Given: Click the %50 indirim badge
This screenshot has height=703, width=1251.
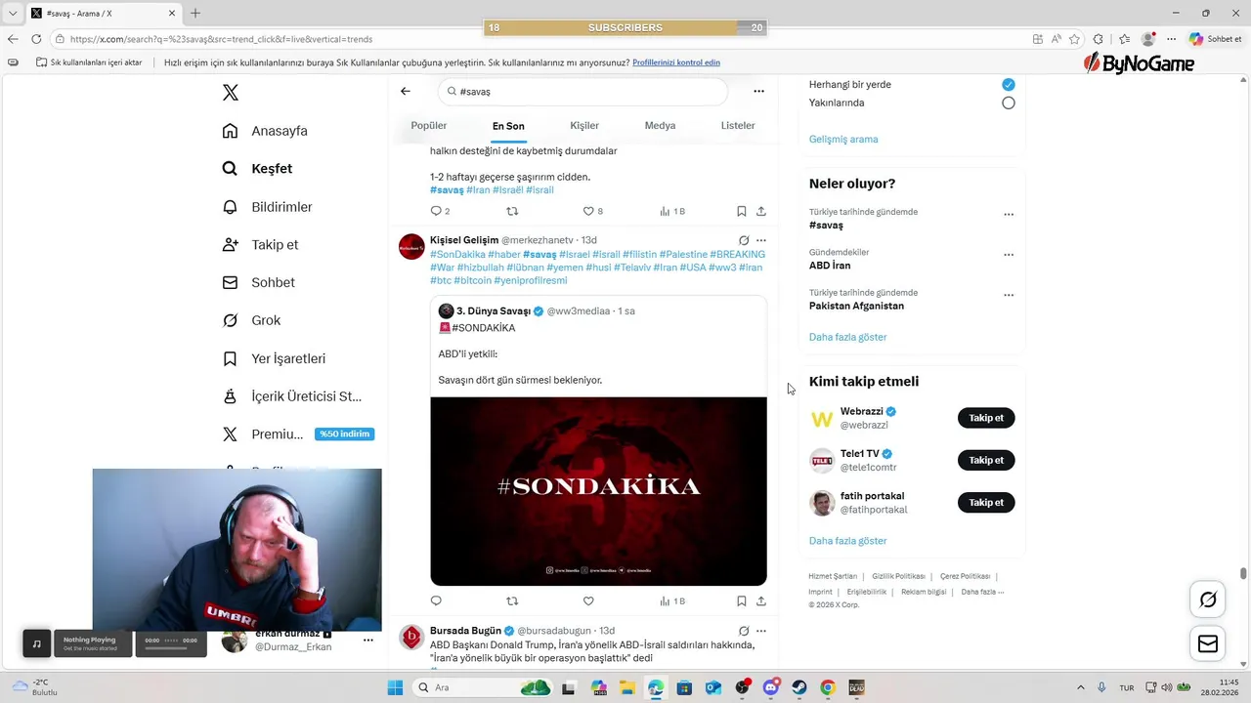Looking at the screenshot, I should [344, 434].
